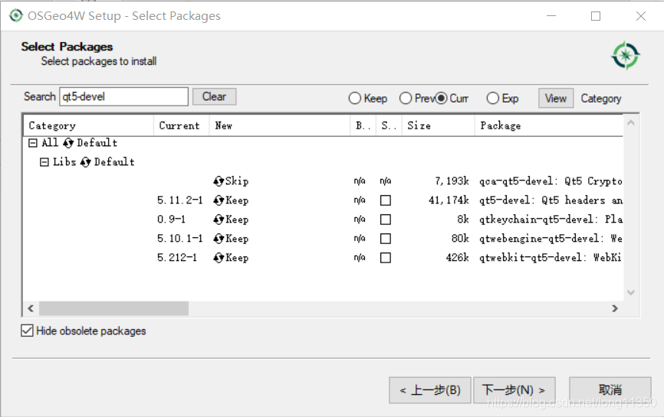Click the cycle icon for qtwebengine-qt5-devel 5.10.1-1
The height and width of the screenshot is (417, 664).
(219, 239)
